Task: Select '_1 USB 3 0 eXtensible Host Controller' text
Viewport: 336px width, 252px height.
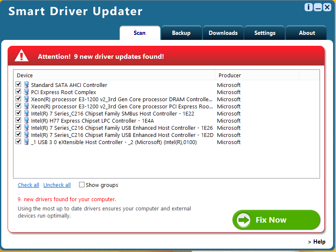Action: click(114, 142)
